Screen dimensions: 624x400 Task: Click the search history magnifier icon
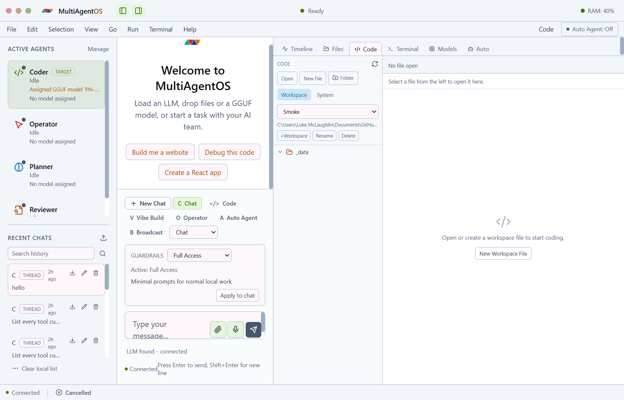(103, 254)
